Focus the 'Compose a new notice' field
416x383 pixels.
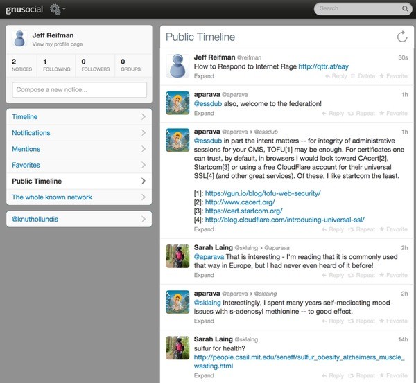(x=79, y=89)
